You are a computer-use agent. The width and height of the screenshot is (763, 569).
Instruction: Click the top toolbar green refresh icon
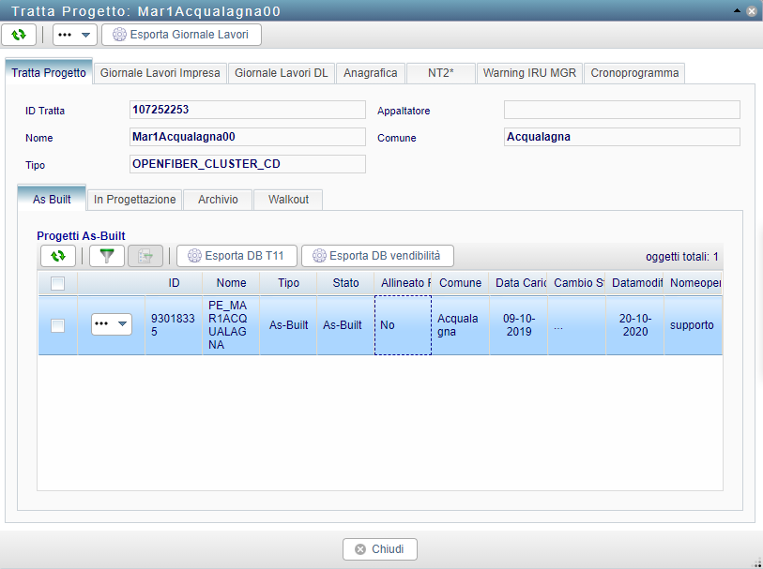19,35
